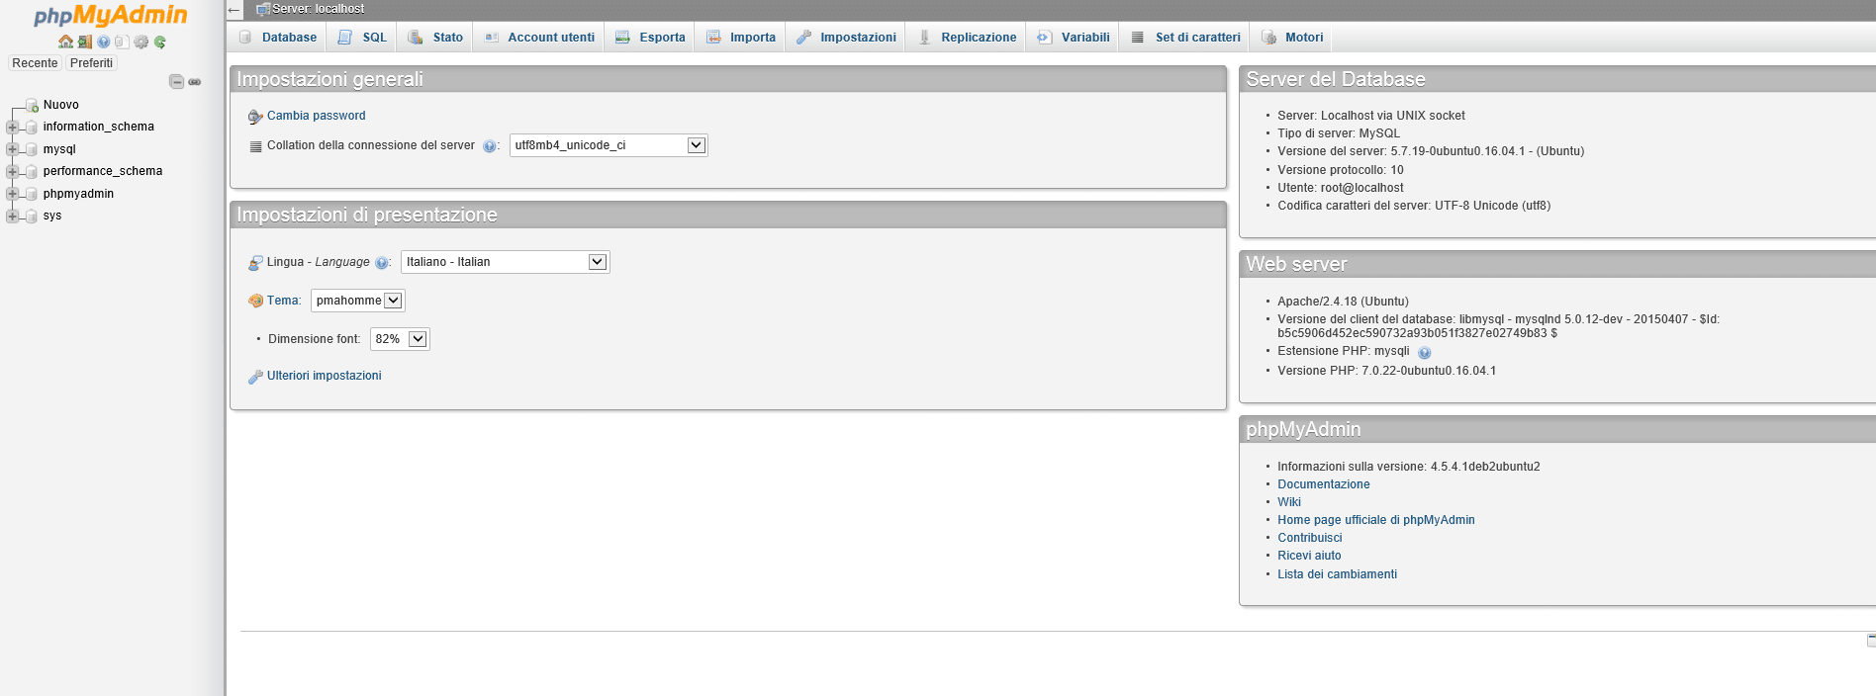Click the logout door icon
1876x696 pixels.
click(x=85, y=42)
